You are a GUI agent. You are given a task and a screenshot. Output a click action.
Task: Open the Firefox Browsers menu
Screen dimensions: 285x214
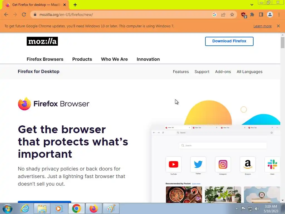pyautogui.click(x=45, y=59)
